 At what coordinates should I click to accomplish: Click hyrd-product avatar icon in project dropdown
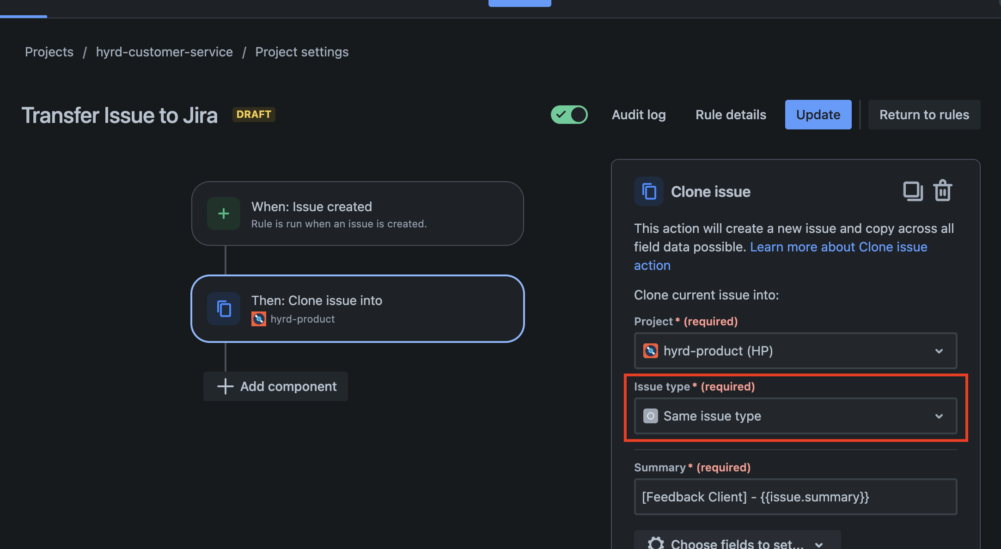click(x=651, y=351)
